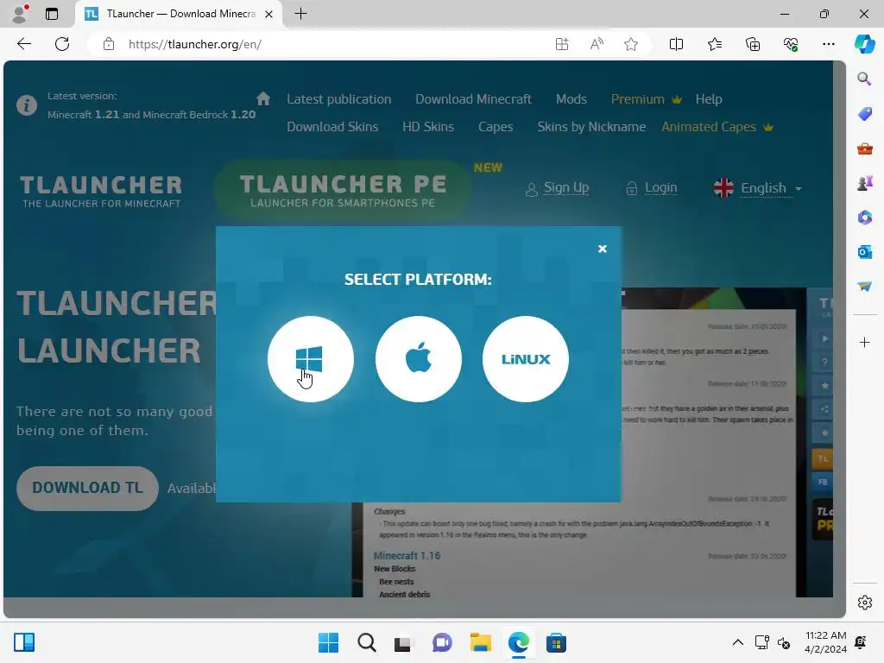Screen dimensions: 884x663
Task: Select the Apple macOS platform icon
Action: (x=419, y=359)
